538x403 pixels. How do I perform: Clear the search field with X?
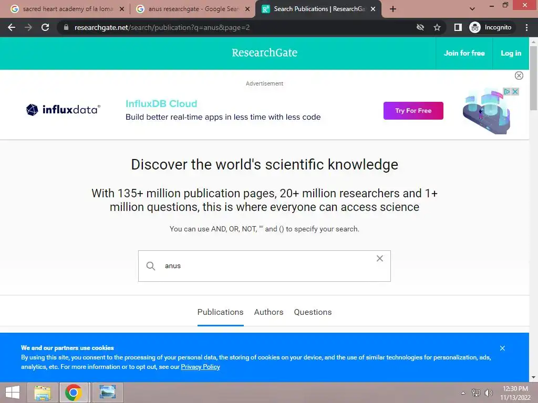(x=379, y=258)
